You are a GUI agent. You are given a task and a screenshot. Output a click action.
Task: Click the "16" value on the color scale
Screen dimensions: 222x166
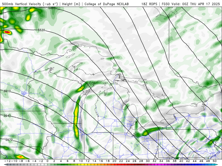[x=101, y=161]
